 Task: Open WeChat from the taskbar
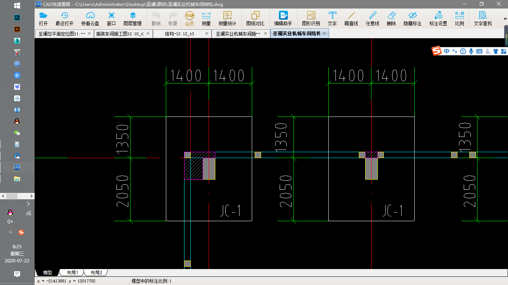[x=17, y=133]
